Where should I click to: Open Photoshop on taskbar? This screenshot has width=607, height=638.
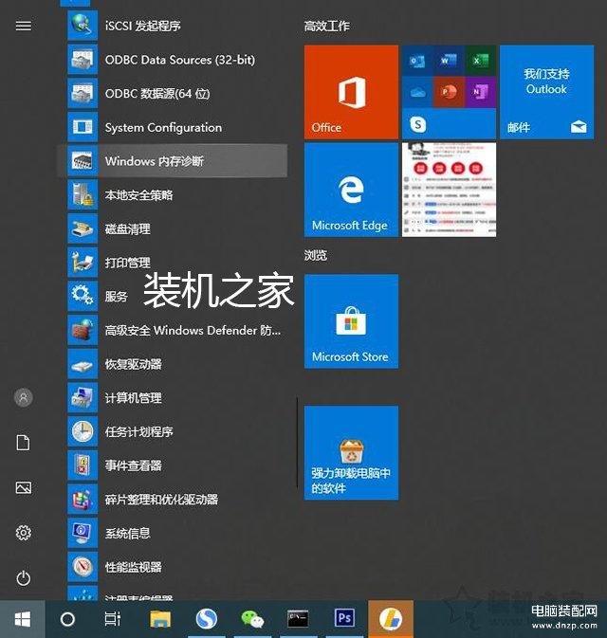[344, 619]
